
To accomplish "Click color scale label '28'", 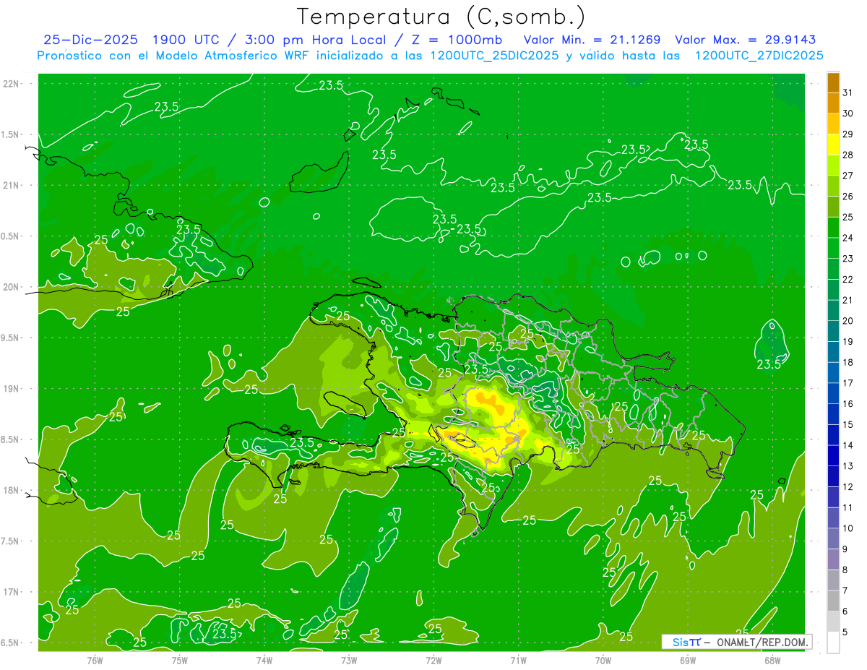I will click(x=848, y=155).
